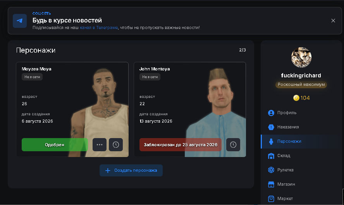This screenshot has width=344, height=205.
Task: Click the John Montoya character portrait
Action: [x=216, y=112]
